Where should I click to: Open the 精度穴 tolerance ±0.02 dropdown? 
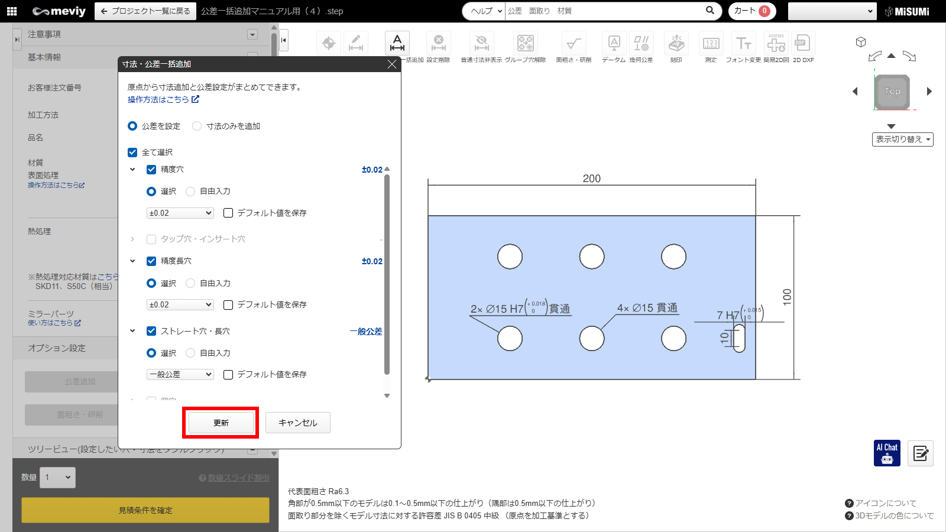180,213
